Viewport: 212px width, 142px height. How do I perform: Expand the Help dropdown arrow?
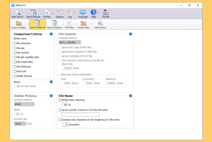pos(99,13)
